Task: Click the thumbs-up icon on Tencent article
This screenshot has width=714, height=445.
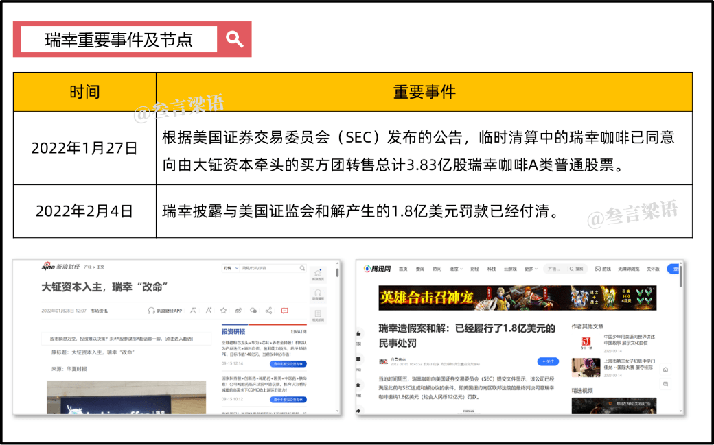Action: (x=359, y=334)
